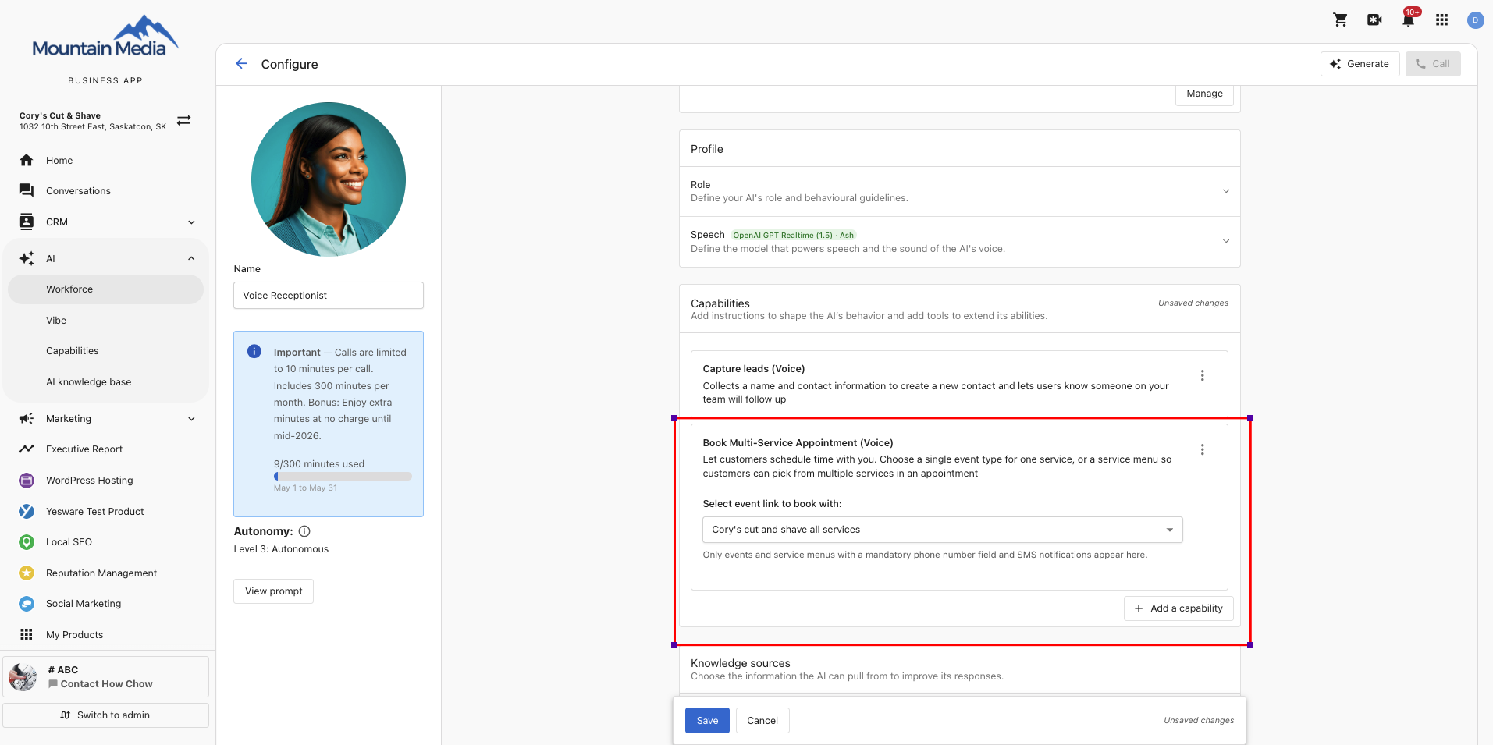Open the user profile avatar

[1475, 20]
